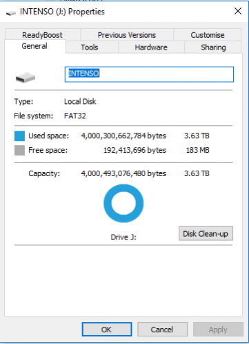Image resolution: width=249 pixels, height=344 pixels.
Task: Click the INTENSO drive label text field
Action: [149, 74]
